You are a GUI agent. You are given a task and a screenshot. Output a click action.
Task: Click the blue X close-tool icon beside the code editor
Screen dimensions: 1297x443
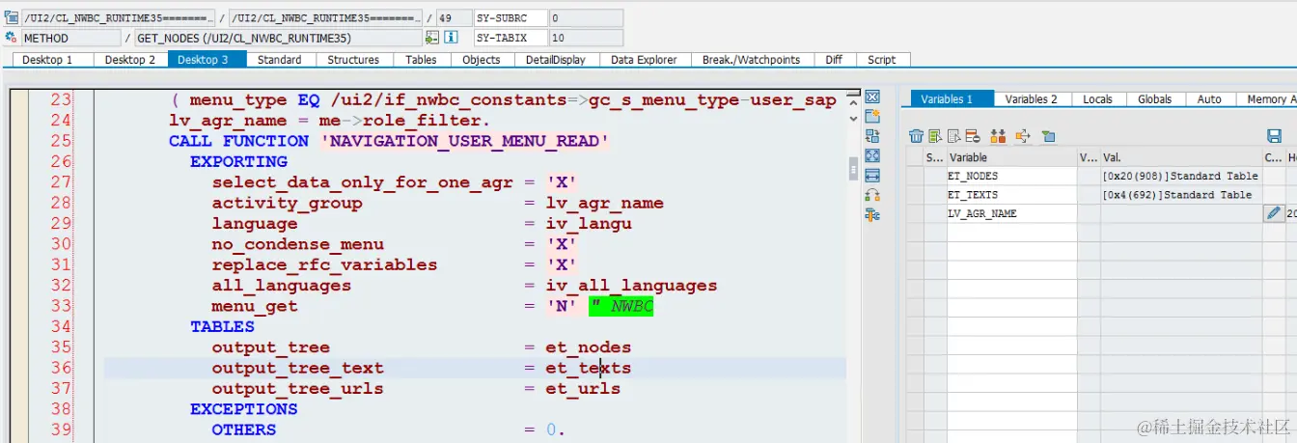[872, 97]
